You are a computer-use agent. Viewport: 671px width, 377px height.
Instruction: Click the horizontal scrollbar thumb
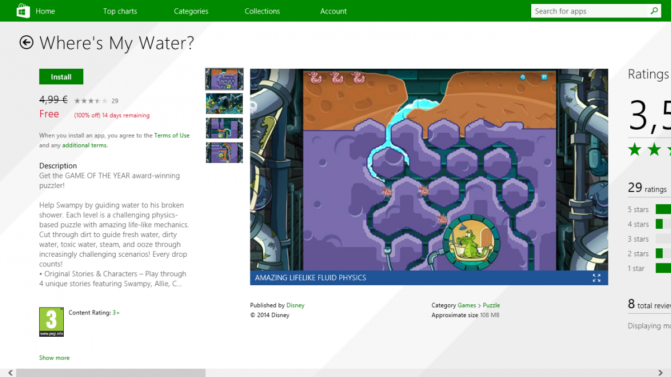(x=111, y=373)
